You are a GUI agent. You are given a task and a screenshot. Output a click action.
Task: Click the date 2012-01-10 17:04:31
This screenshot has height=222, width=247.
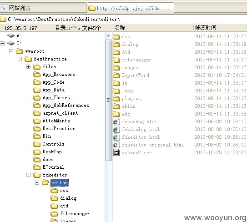220,75
